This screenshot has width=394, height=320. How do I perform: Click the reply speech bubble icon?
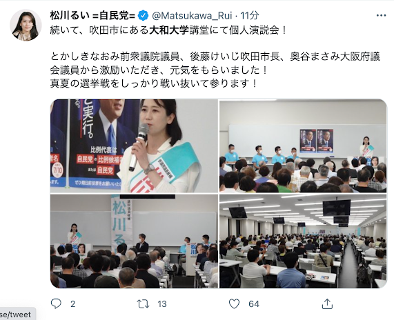56,303
